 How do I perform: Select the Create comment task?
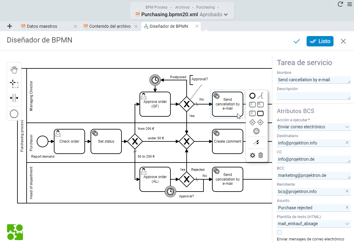228,141
